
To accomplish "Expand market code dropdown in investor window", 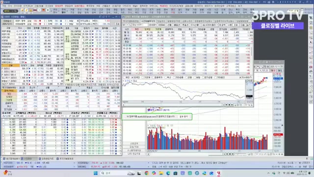I will tap(127, 25).
